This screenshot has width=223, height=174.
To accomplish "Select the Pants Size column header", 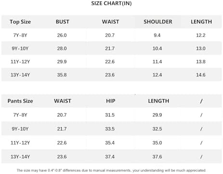I will point(20,101).
